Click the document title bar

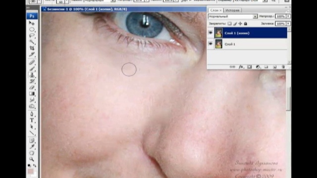[x=124, y=9]
